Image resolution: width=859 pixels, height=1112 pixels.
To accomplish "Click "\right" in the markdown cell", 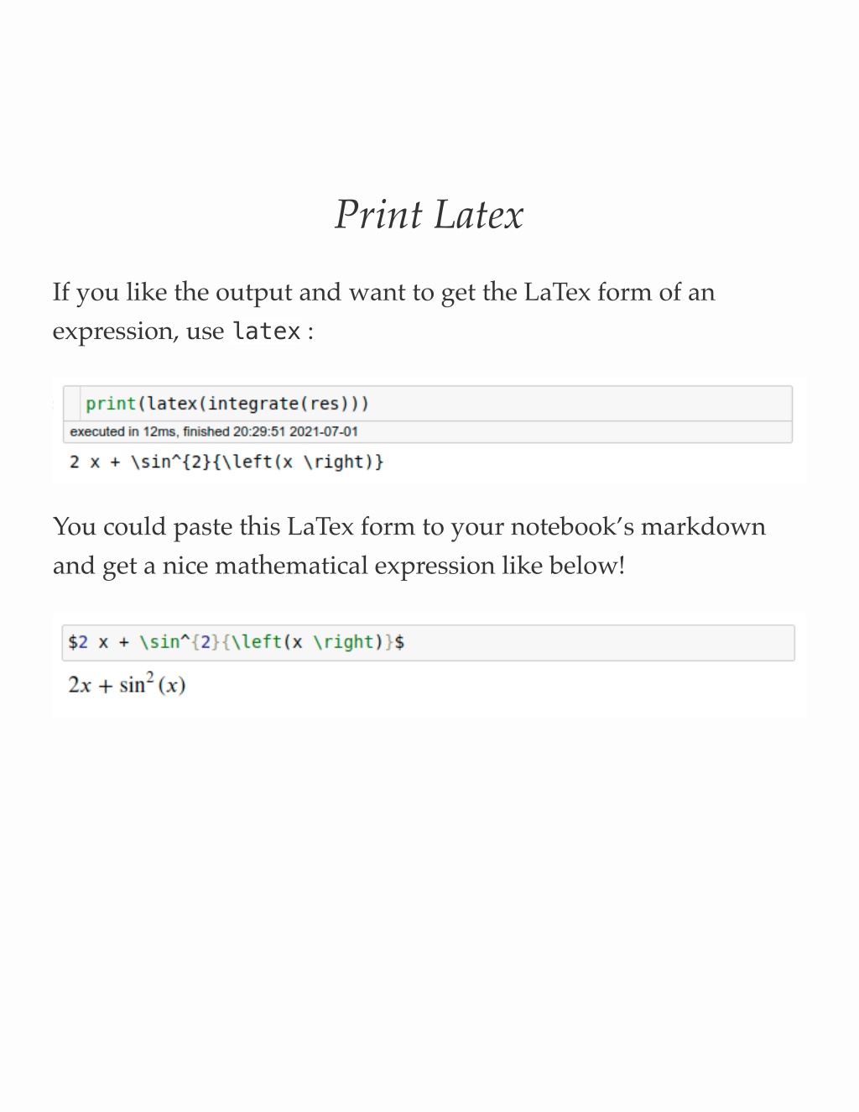I will tap(343, 642).
